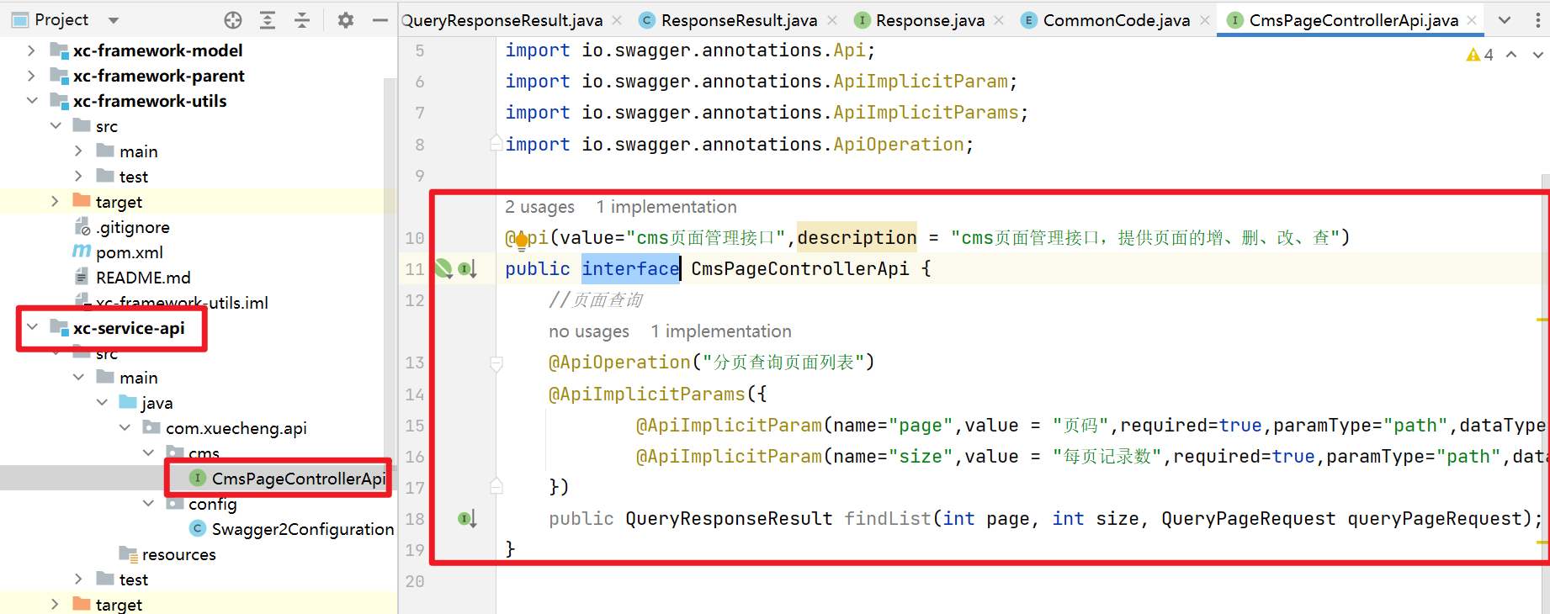Switch to QueryResponseResult.java tab
Image resolution: width=1550 pixels, height=614 pixels.
pyautogui.click(x=502, y=20)
